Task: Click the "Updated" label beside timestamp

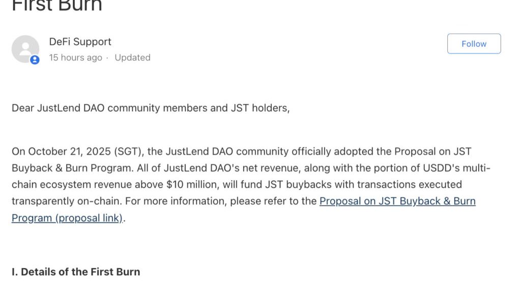Action: [132, 57]
